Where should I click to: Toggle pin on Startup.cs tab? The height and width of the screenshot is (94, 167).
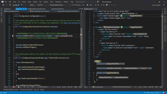coord(24,9)
